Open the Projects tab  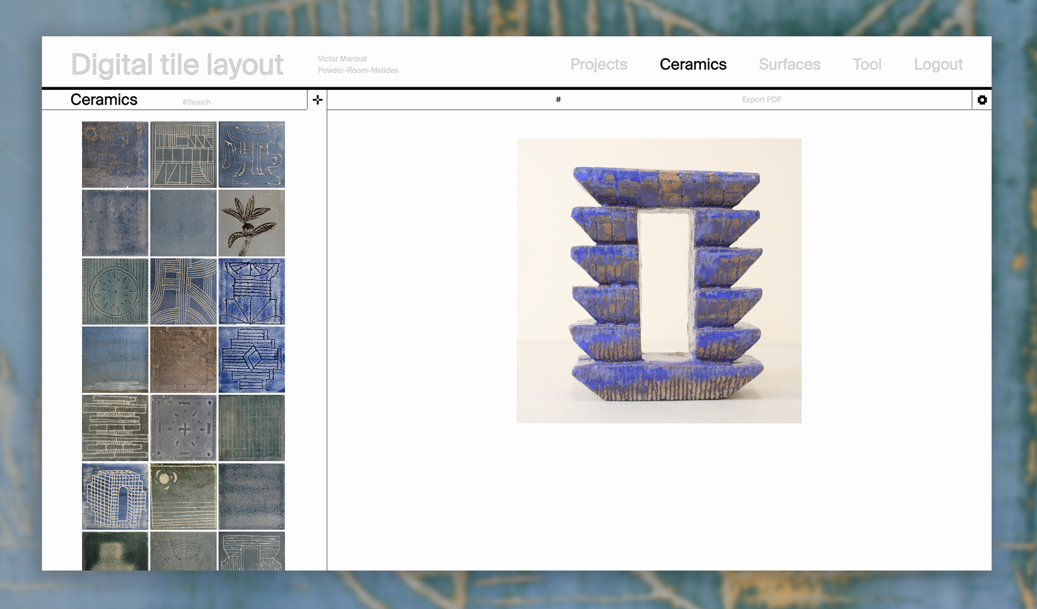[598, 65]
